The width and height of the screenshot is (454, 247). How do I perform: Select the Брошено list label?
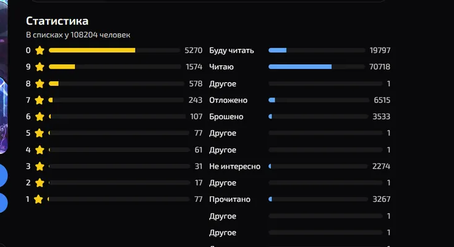click(226, 117)
